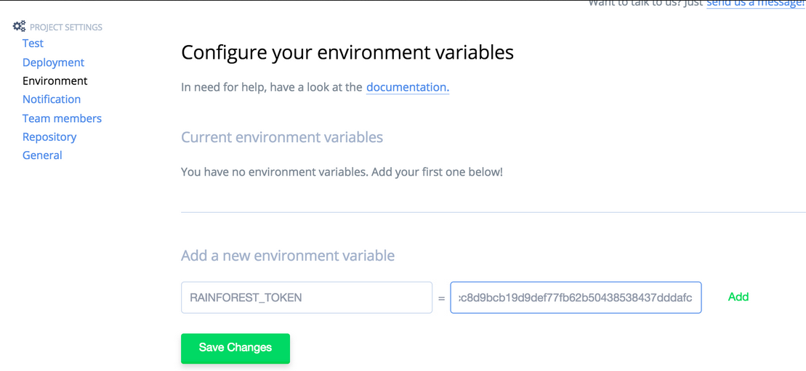The width and height of the screenshot is (806, 371).
Task: Open the documentation link
Action: coord(408,87)
